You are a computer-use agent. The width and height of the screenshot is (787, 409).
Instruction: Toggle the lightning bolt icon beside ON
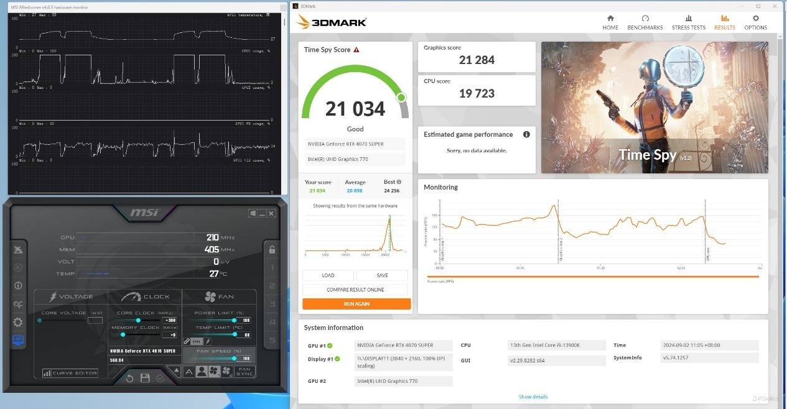pyautogui.click(x=208, y=341)
